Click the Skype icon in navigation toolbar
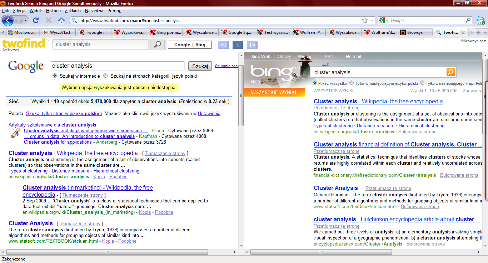This screenshot has width=488, height=263. pos(480,20)
